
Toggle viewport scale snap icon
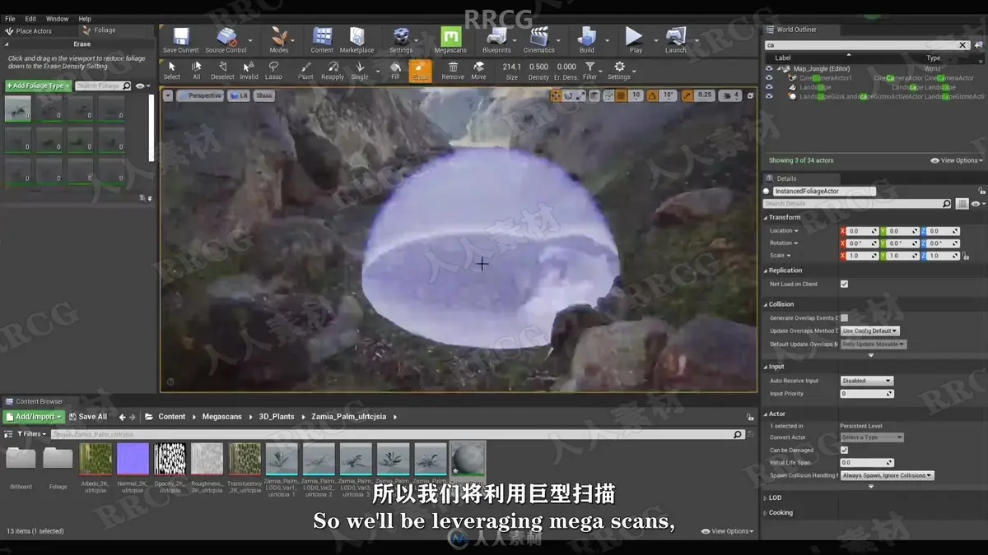point(687,96)
